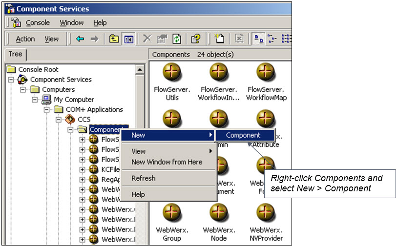Click the FlowServer.Utils component icon
397x246 pixels.
click(x=172, y=72)
